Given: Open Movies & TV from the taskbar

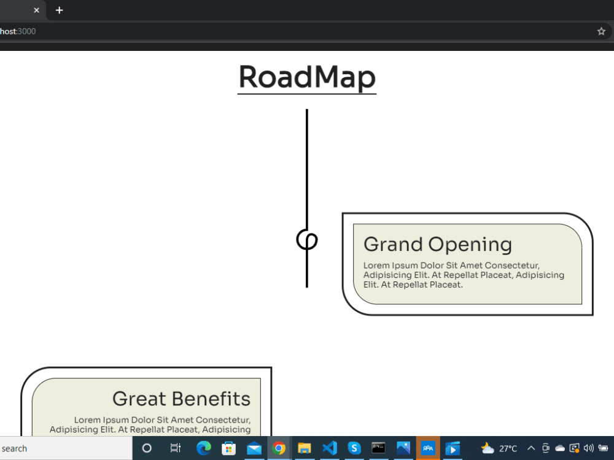Looking at the screenshot, I should click(454, 448).
